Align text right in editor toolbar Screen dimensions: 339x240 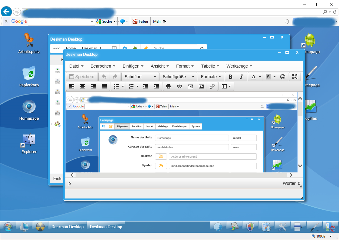(x=94, y=87)
